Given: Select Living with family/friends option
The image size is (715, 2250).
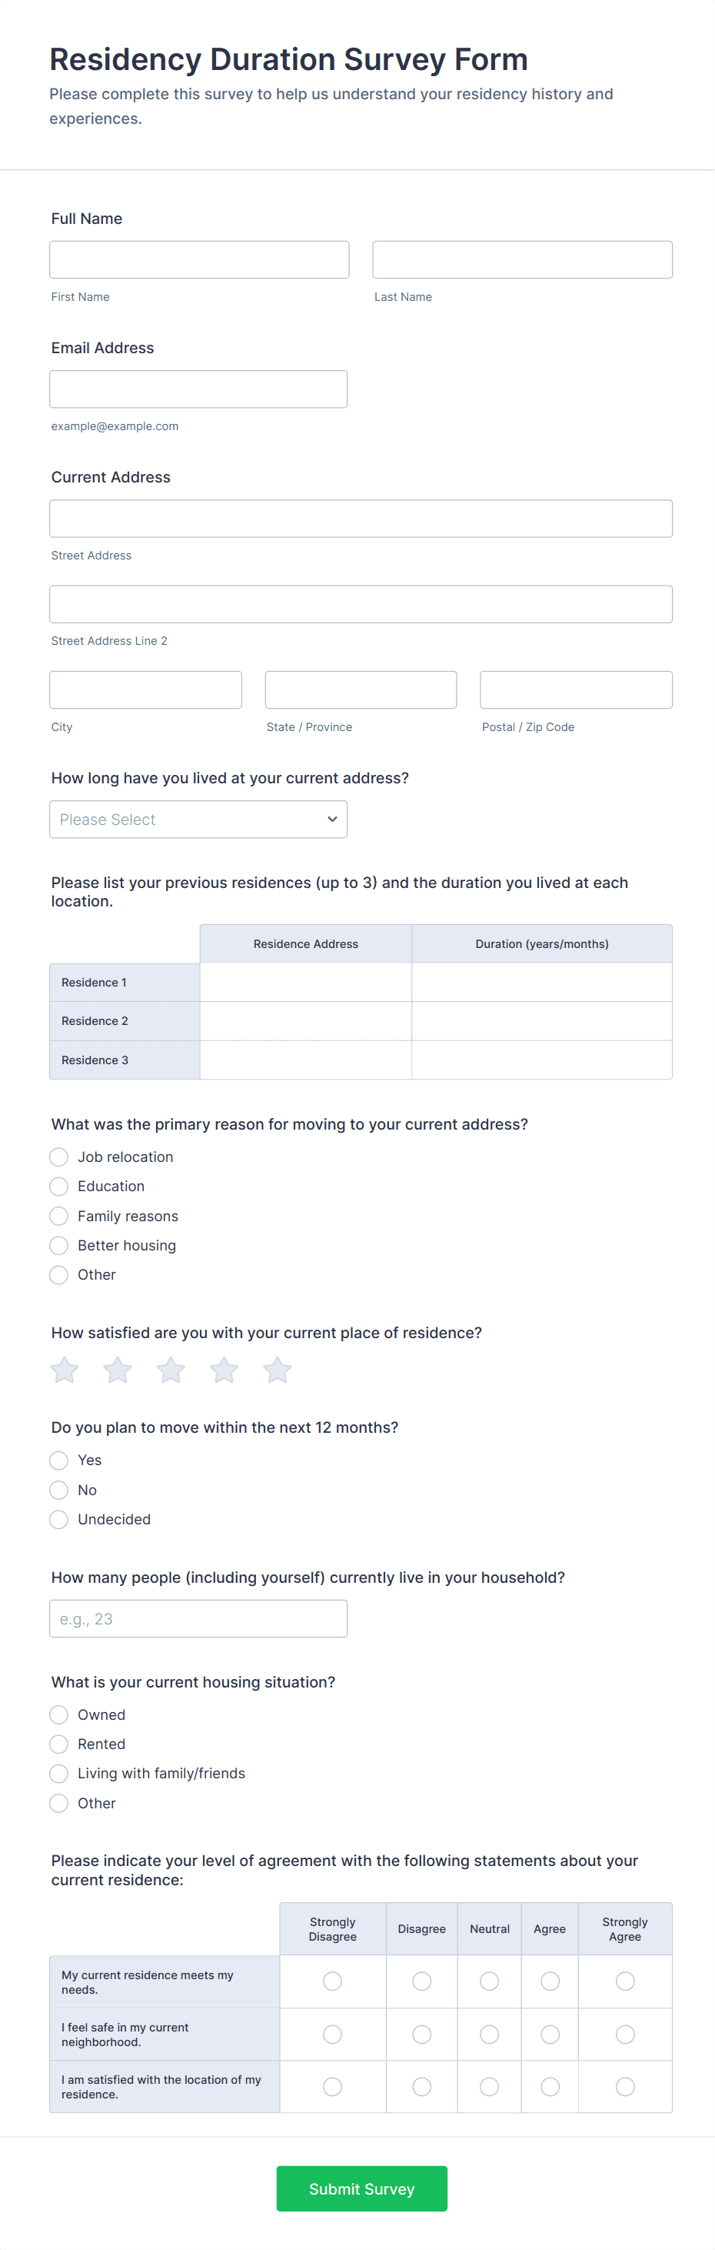Looking at the screenshot, I should coord(58,1773).
